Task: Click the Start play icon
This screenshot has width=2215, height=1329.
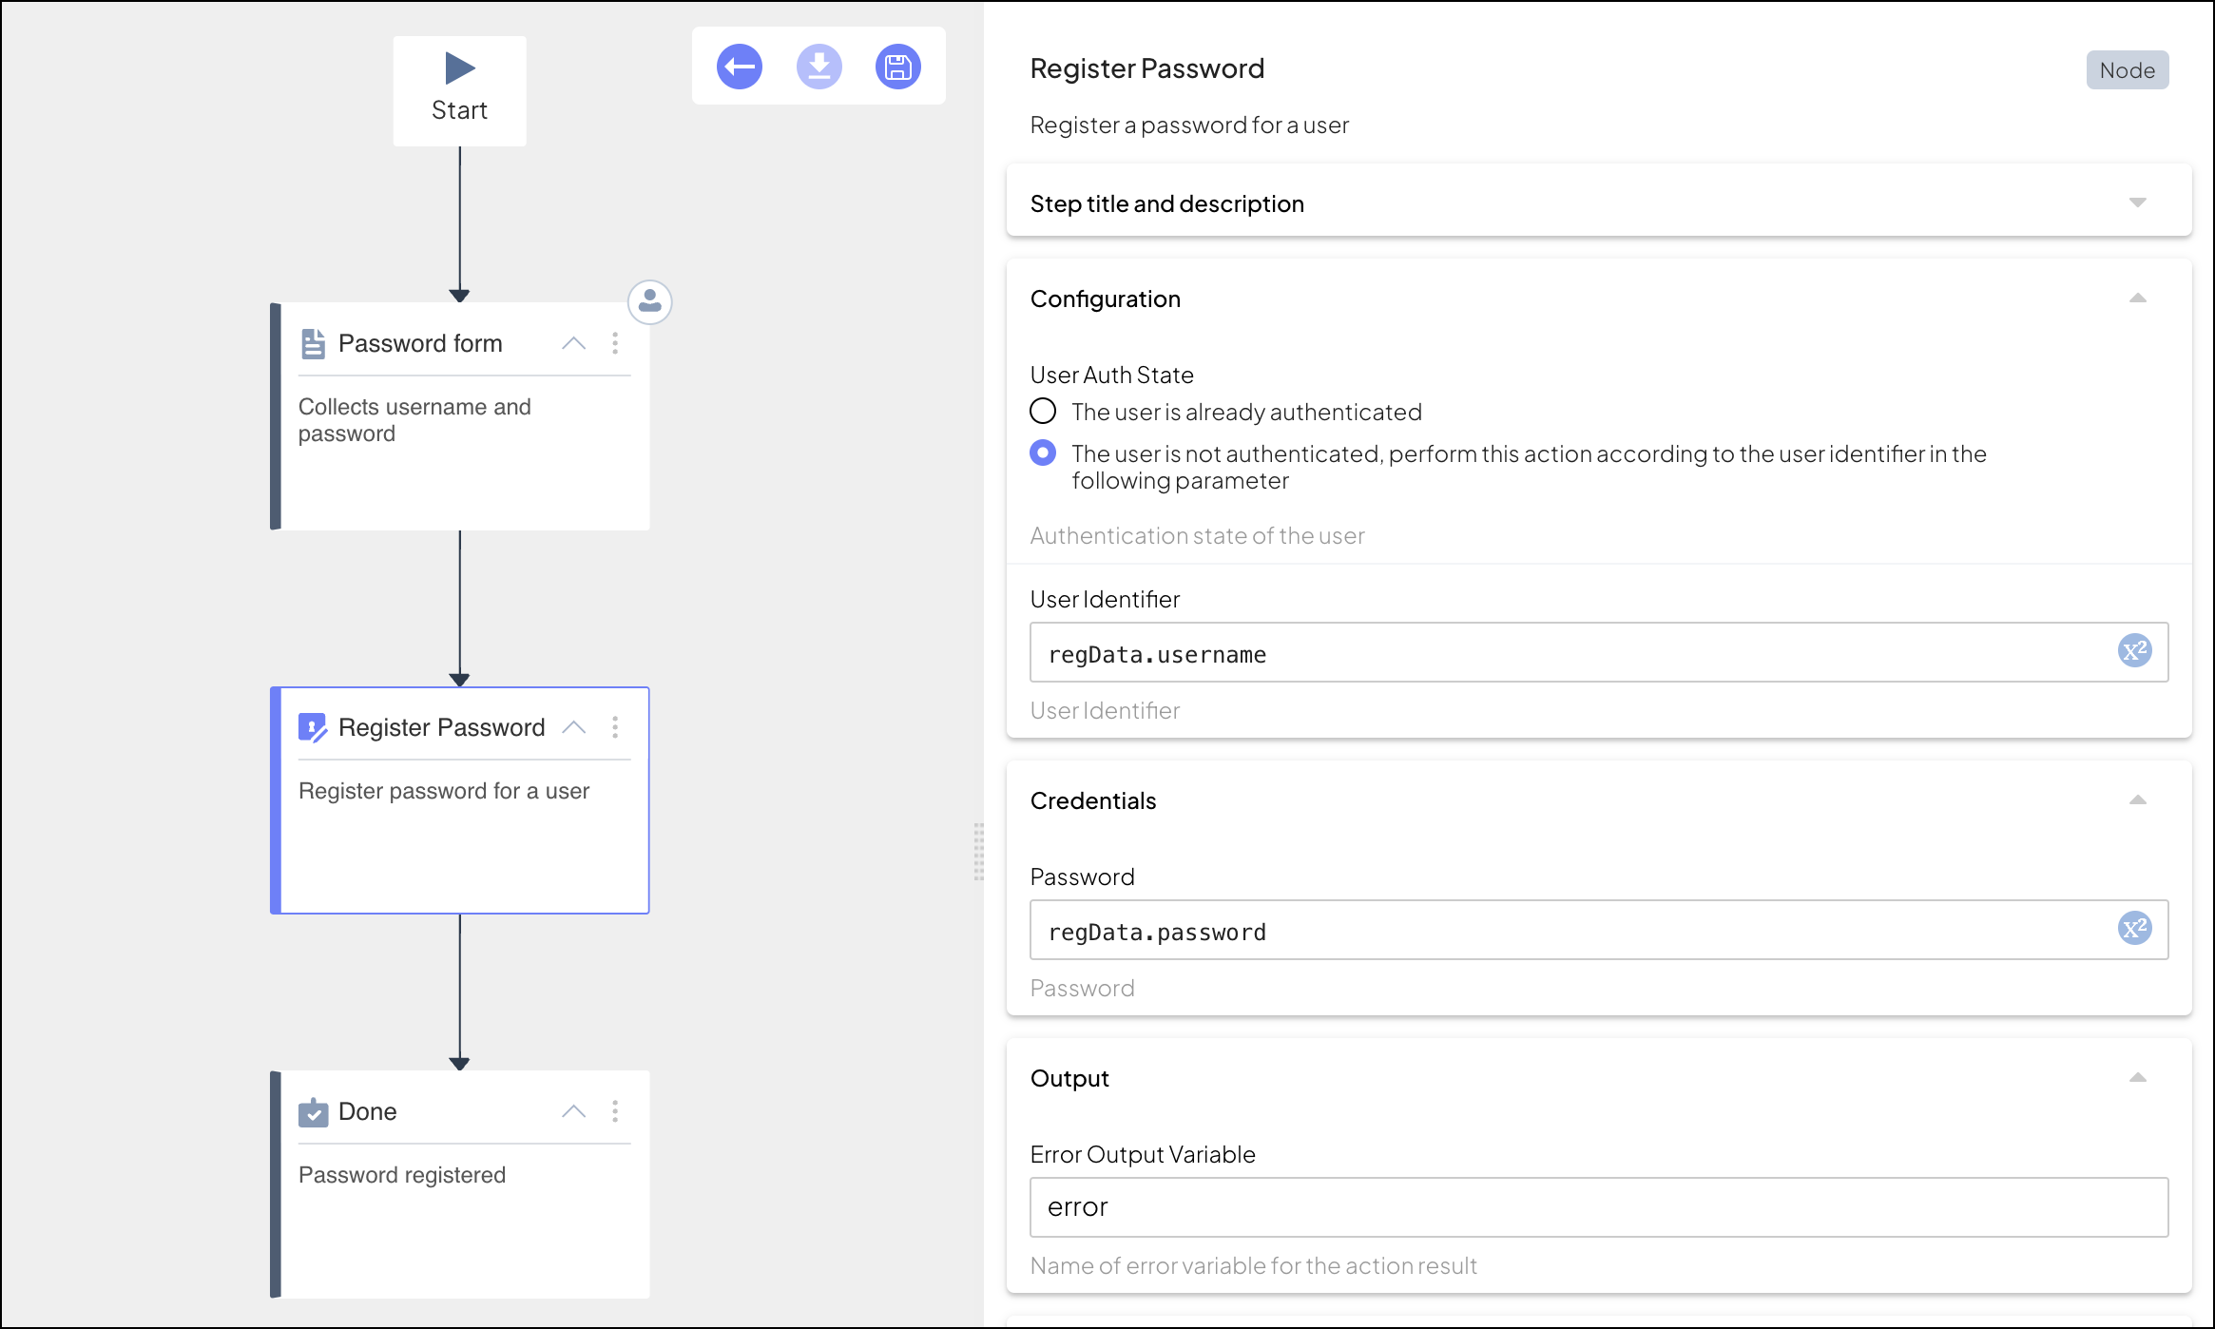Action: click(460, 68)
